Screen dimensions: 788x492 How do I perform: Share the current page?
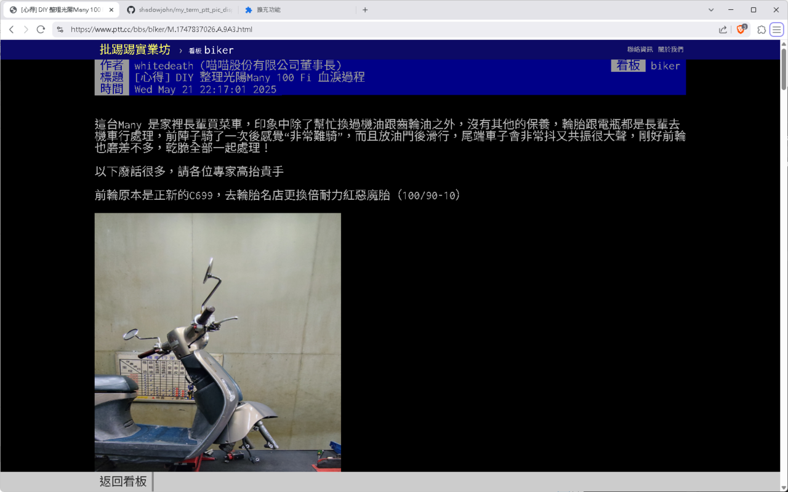[x=722, y=29]
